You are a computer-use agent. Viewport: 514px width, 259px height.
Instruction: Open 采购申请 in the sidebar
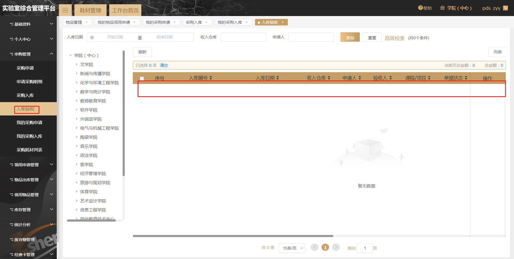[25, 68]
